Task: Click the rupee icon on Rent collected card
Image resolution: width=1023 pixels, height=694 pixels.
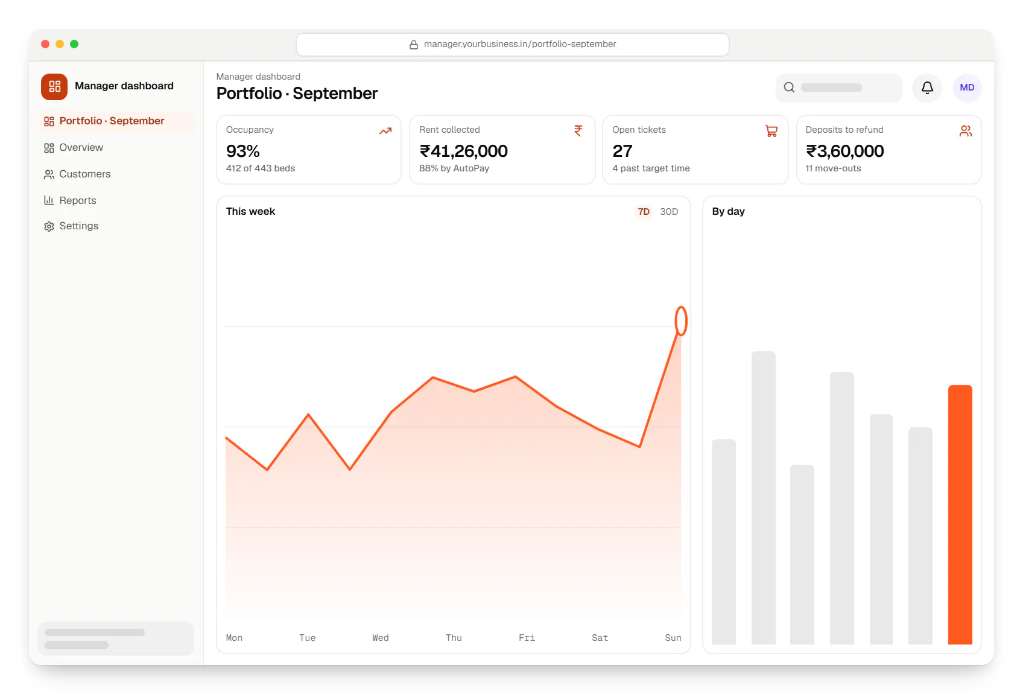Action: pos(578,131)
